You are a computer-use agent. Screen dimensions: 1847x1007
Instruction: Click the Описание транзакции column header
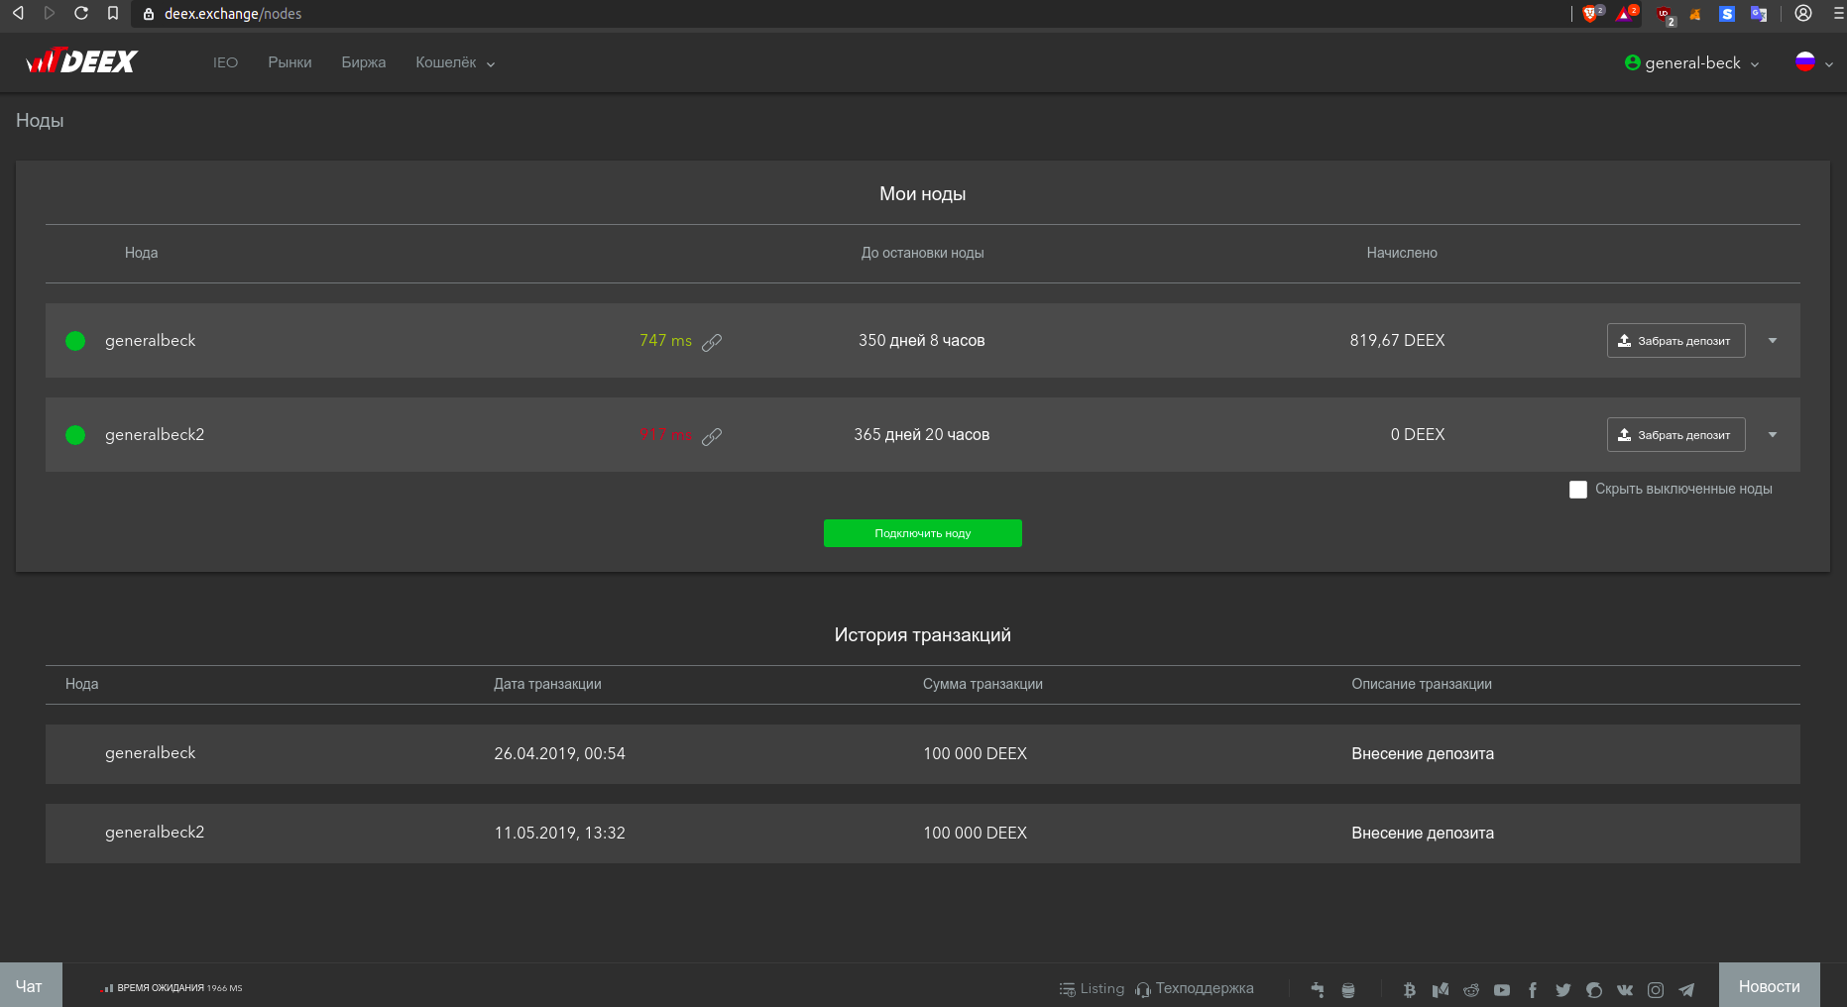pyautogui.click(x=1422, y=684)
